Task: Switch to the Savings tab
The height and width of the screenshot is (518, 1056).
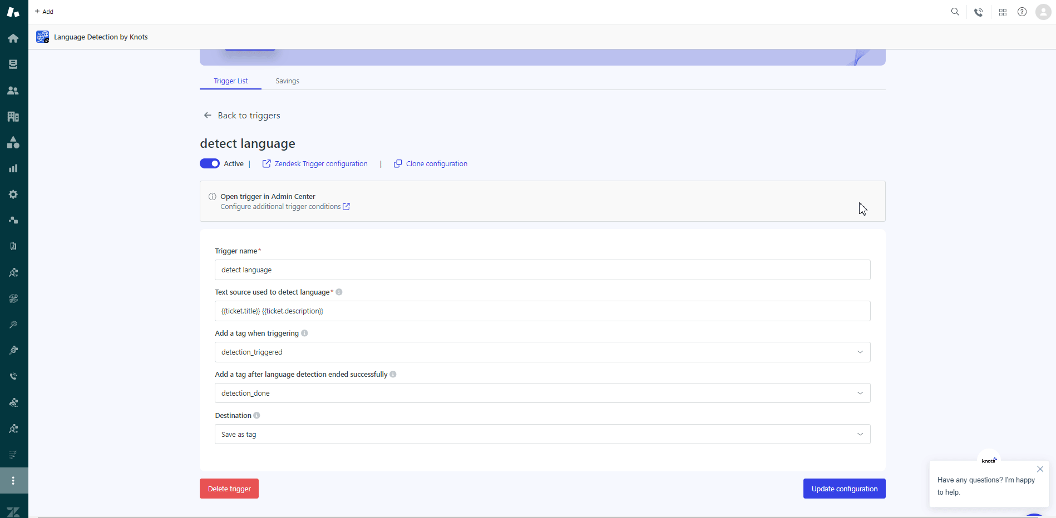Action: tap(287, 81)
